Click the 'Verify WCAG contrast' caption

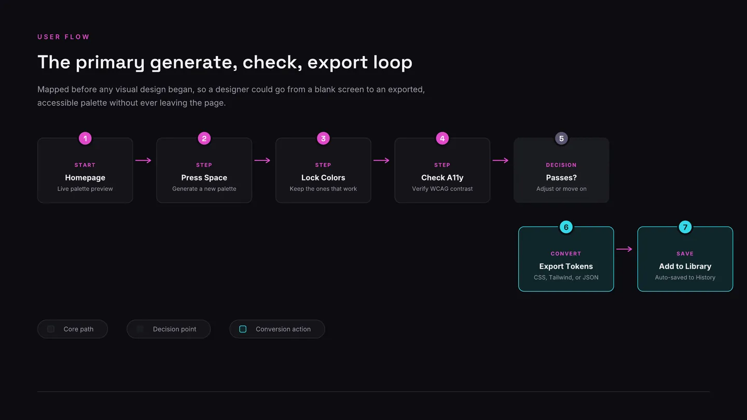point(442,189)
